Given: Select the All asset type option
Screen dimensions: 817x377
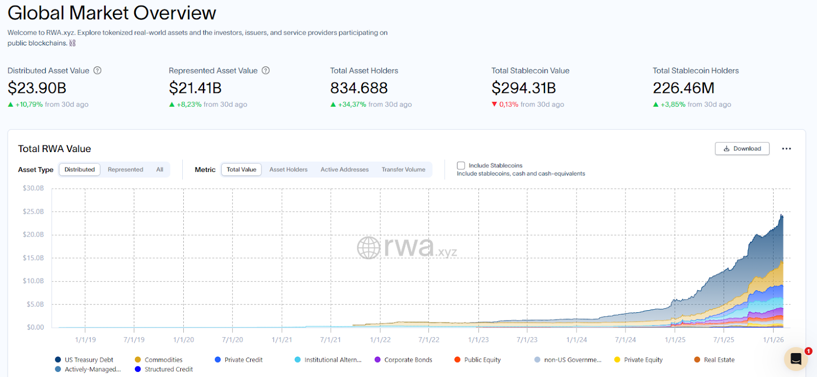Looking at the screenshot, I should pyautogui.click(x=160, y=170).
